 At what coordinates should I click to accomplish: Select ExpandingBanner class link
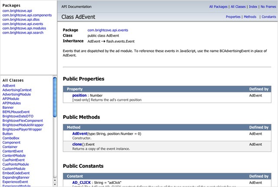pos(16,177)
